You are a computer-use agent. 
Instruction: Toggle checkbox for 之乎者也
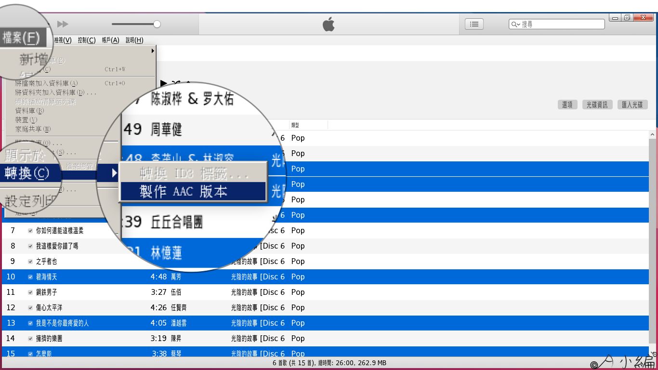(x=30, y=262)
